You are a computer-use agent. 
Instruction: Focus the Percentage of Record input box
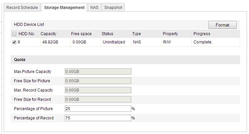click(98, 118)
